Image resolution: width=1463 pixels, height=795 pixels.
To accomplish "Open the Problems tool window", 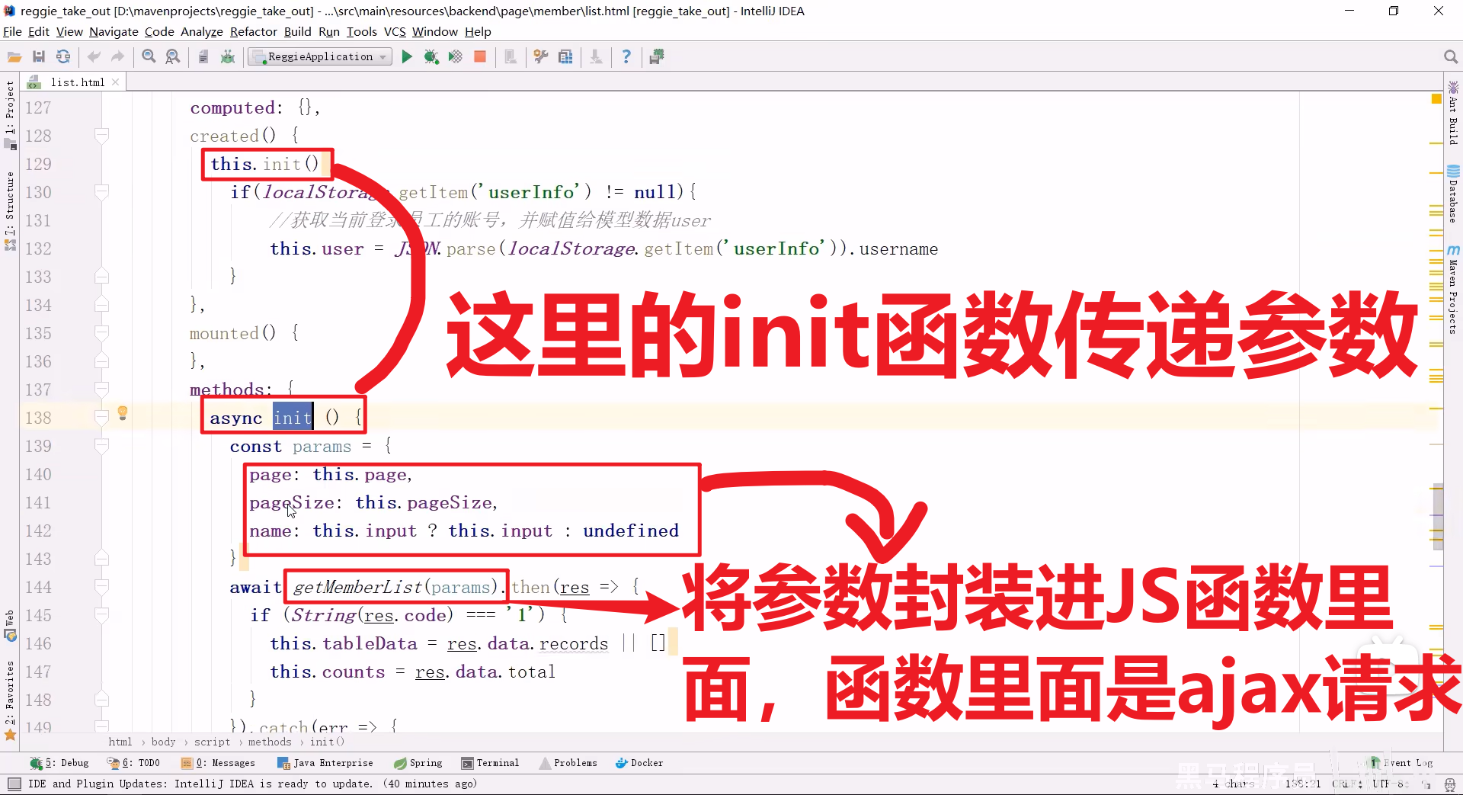I will pos(568,763).
